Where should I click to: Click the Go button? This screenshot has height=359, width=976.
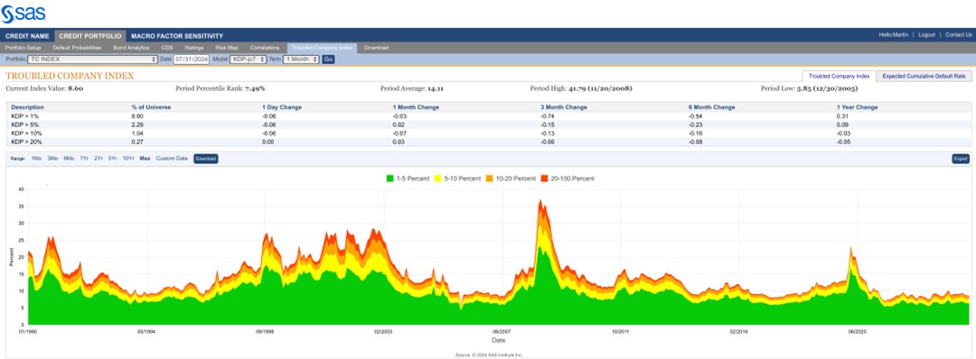(x=328, y=59)
